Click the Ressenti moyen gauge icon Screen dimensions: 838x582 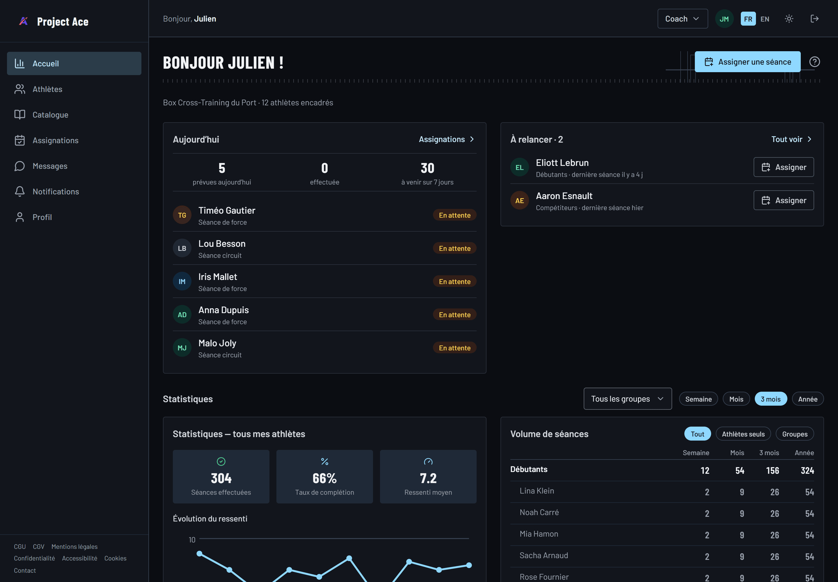428,461
